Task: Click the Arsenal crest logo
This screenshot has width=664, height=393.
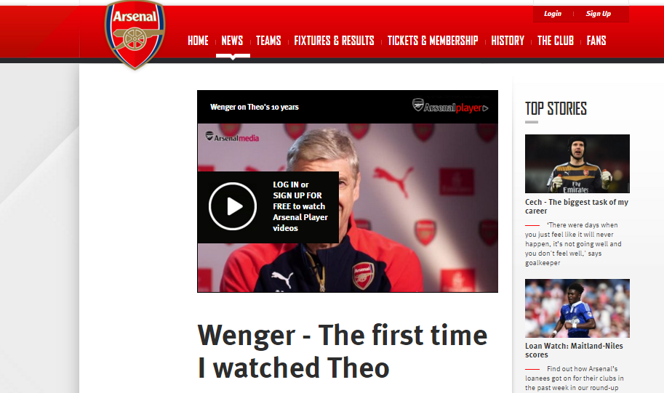Action: pyautogui.click(x=135, y=35)
